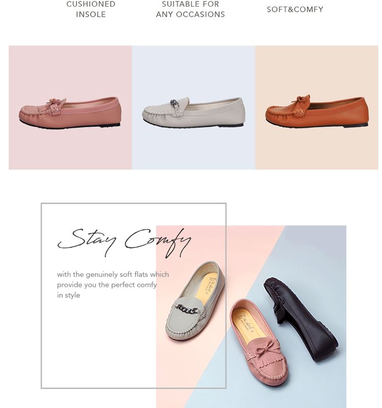Click the genuinely soft flats description text
Image resolution: width=382 pixels, height=408 pixels.
(113, 285)
